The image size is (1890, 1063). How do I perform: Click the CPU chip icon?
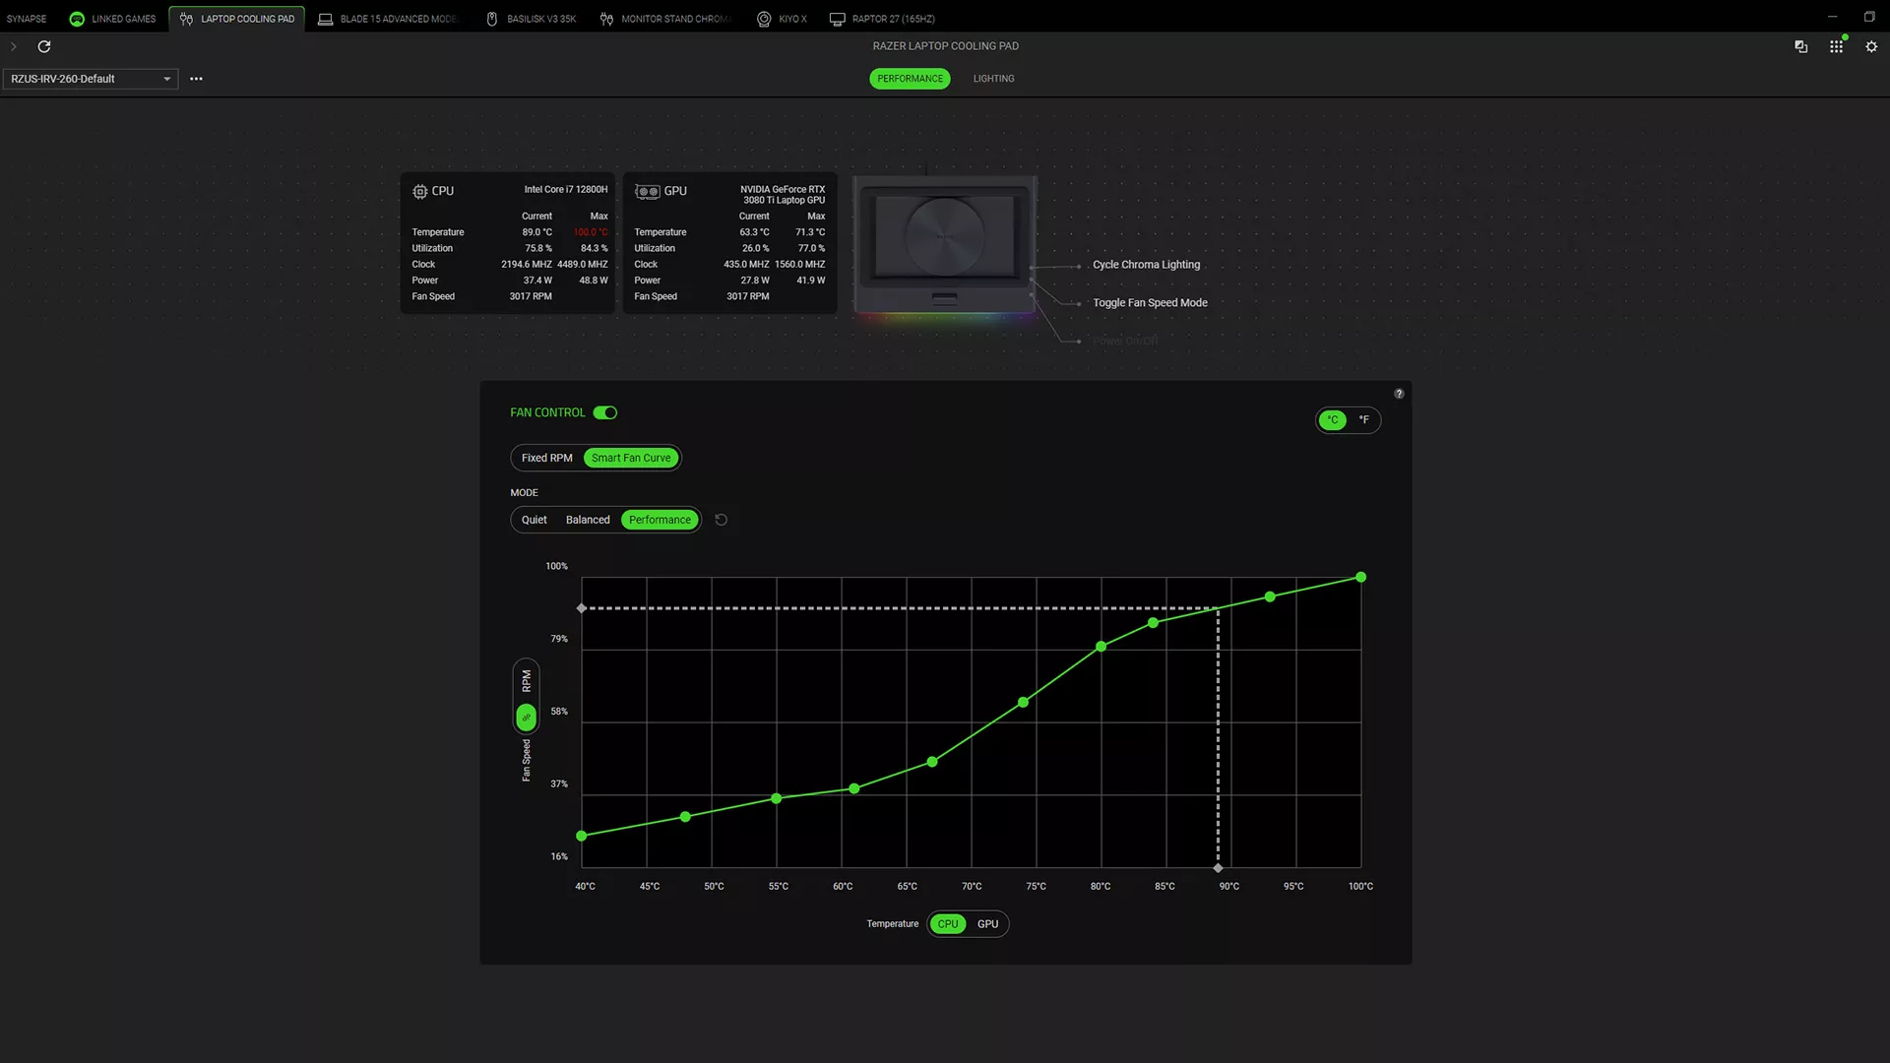[420, 191]
